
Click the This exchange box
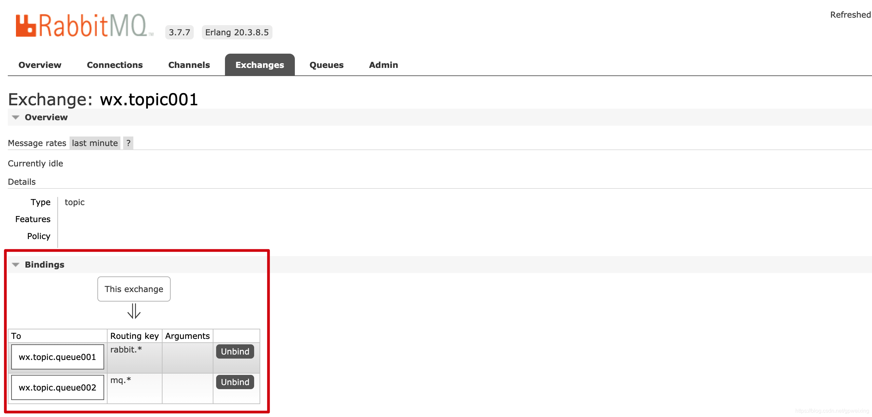tap(134, 289)
